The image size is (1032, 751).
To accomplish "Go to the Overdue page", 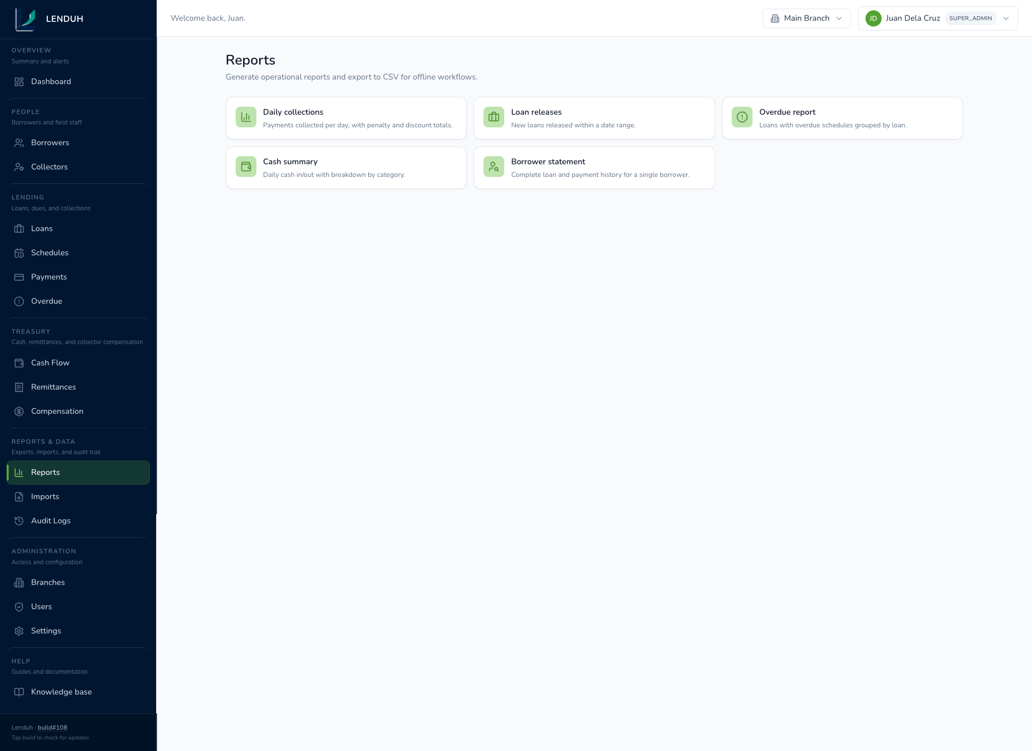I will (x=78, y=301).
